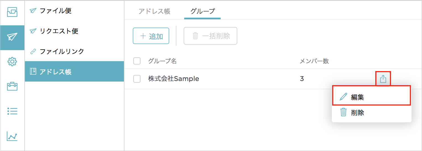Screen dimensions: 422x151
Task: Click the 追加 button
Action: [151, 36]
